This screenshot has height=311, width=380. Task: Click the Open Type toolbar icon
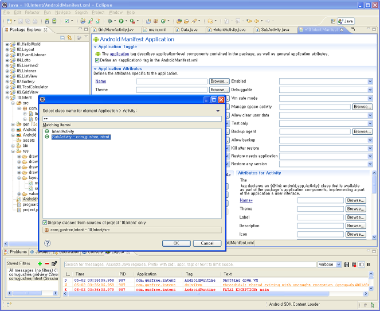(x=179, y=21)
